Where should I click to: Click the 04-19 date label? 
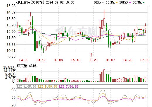41,60
